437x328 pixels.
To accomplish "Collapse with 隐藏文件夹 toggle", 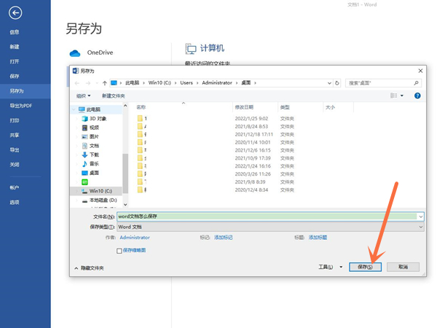I will 89,268.
